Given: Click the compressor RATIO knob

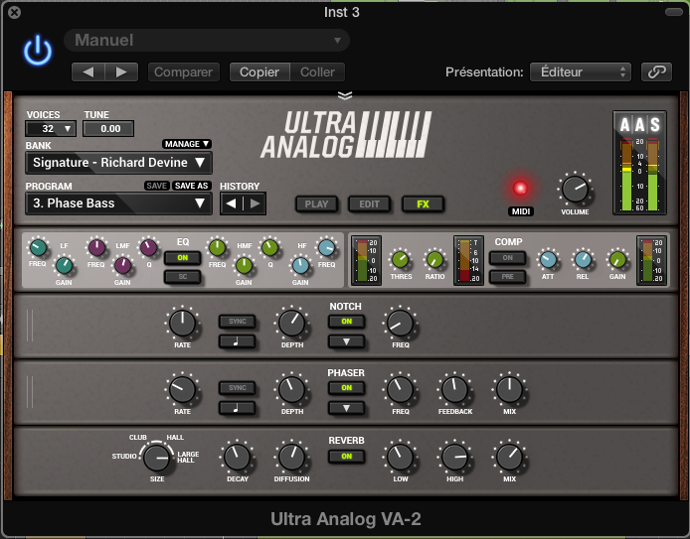Looking at the screenshot, I should [434, 260].
